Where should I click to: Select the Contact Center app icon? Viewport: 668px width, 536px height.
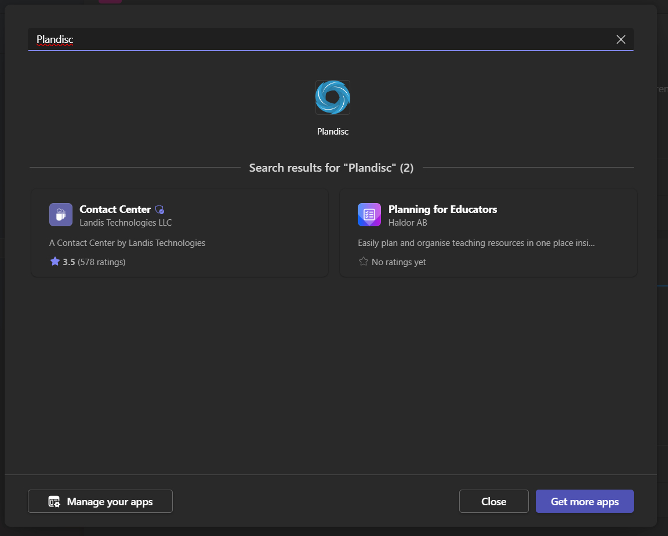[x=60, y=215]
